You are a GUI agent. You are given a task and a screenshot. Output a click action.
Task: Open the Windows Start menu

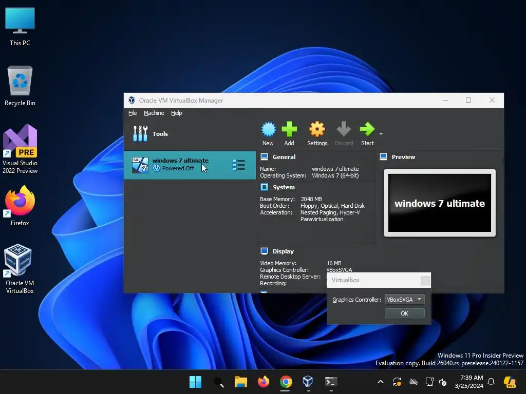[195, 382]
